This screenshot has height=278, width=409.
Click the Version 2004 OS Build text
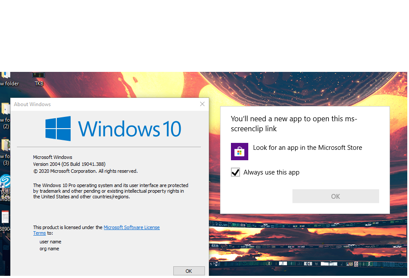69,164
